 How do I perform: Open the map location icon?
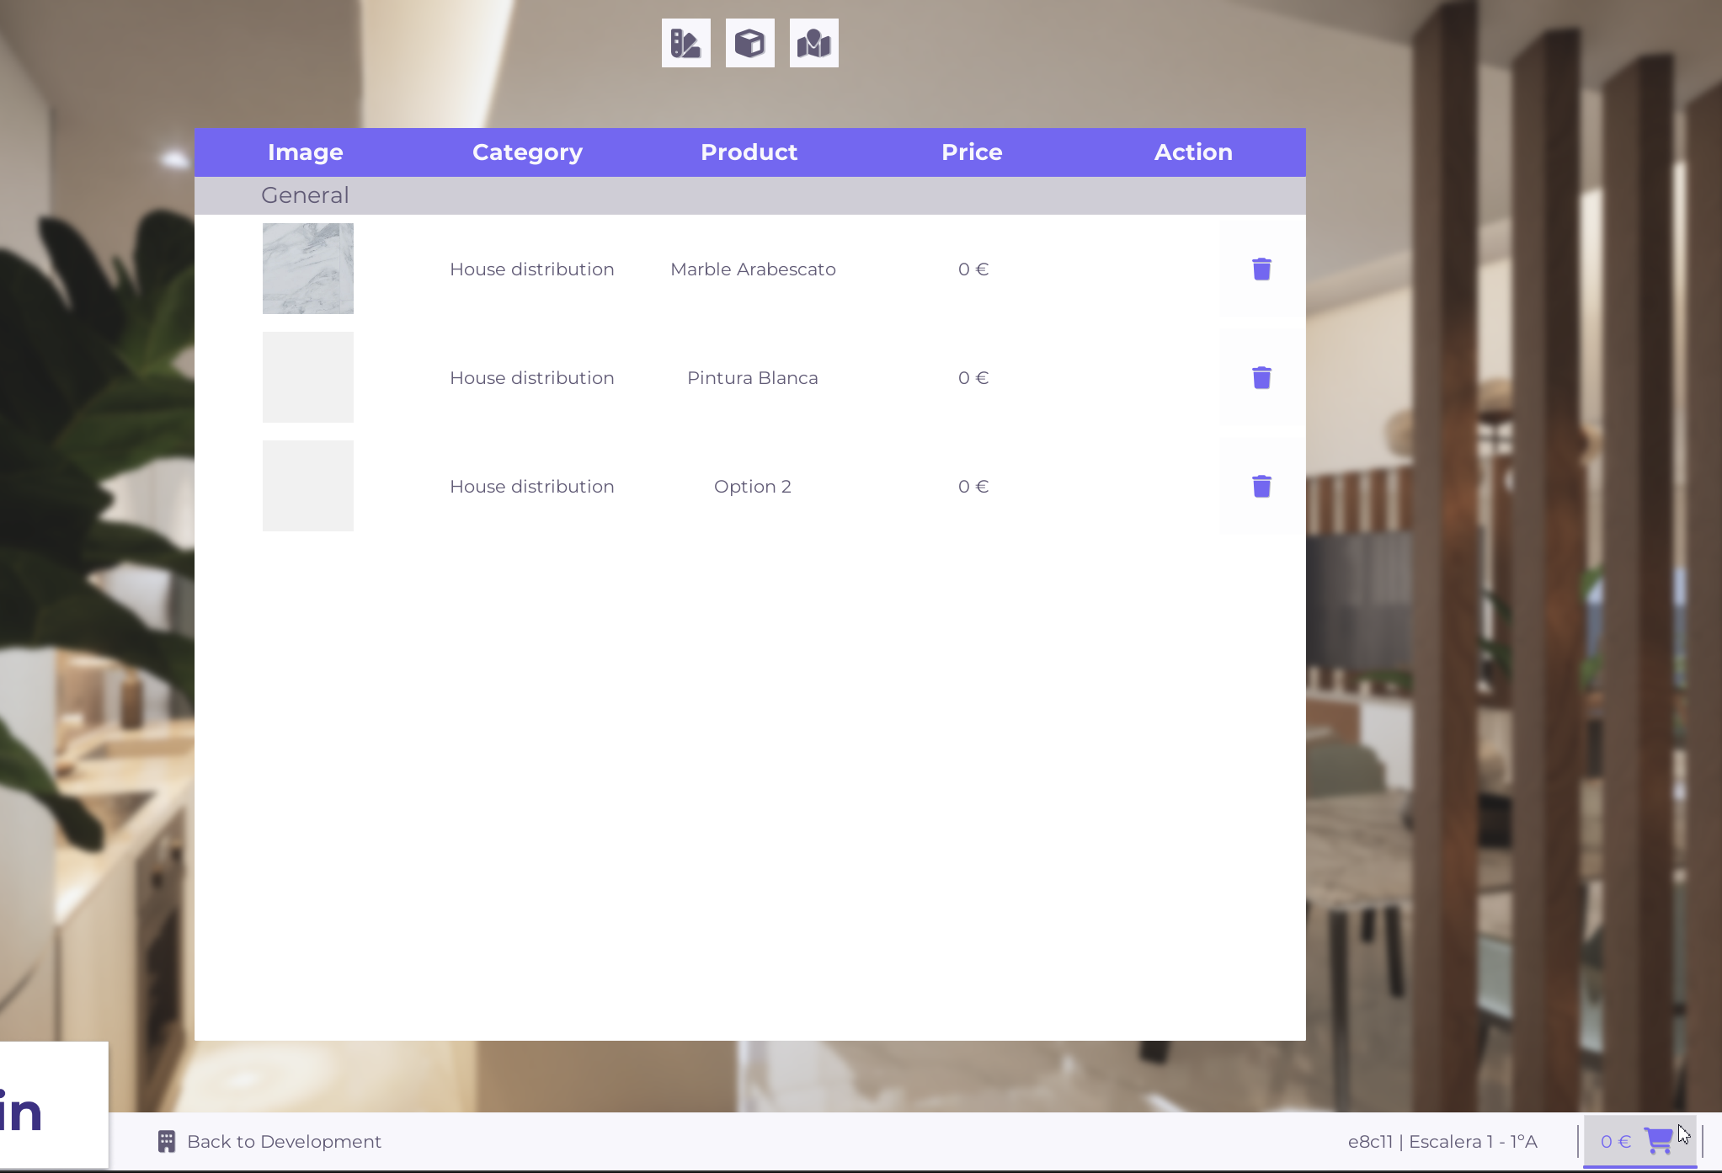[x=813, y=43]
